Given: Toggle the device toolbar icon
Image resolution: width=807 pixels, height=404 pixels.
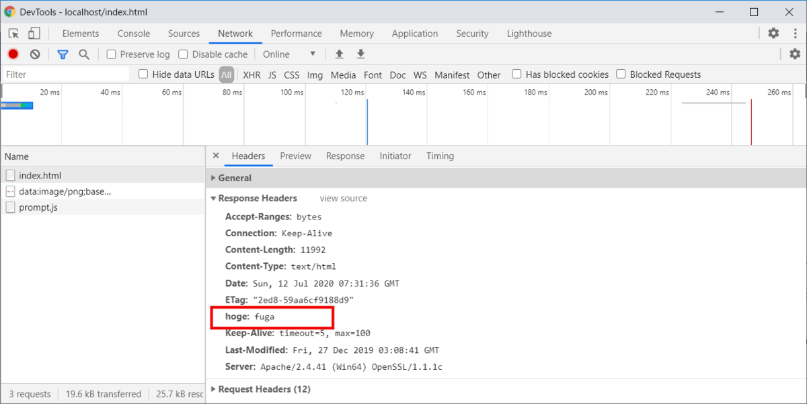Looking at the screenshot, I should tap(34, 34).
